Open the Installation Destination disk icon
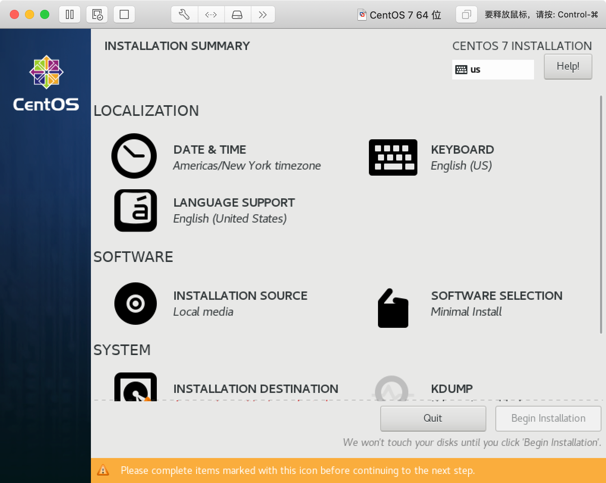This screenshot has height=483, width=606. [136, 386]
